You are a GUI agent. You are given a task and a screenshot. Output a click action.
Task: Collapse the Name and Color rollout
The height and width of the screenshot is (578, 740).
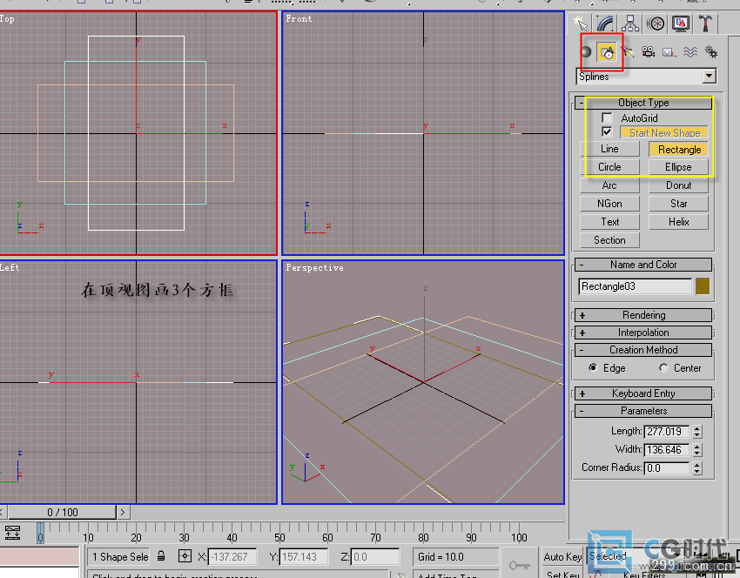[643, 265]
